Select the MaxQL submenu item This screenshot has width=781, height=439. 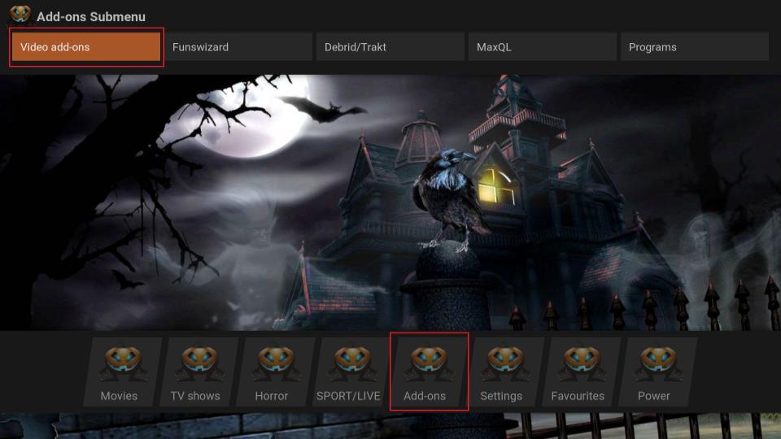point(543,47)
